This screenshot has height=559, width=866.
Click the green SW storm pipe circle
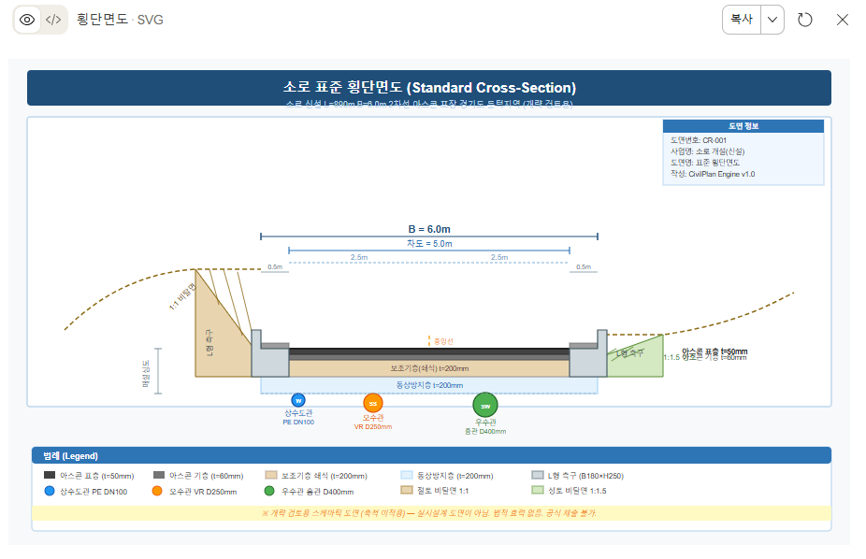(485, 406)
